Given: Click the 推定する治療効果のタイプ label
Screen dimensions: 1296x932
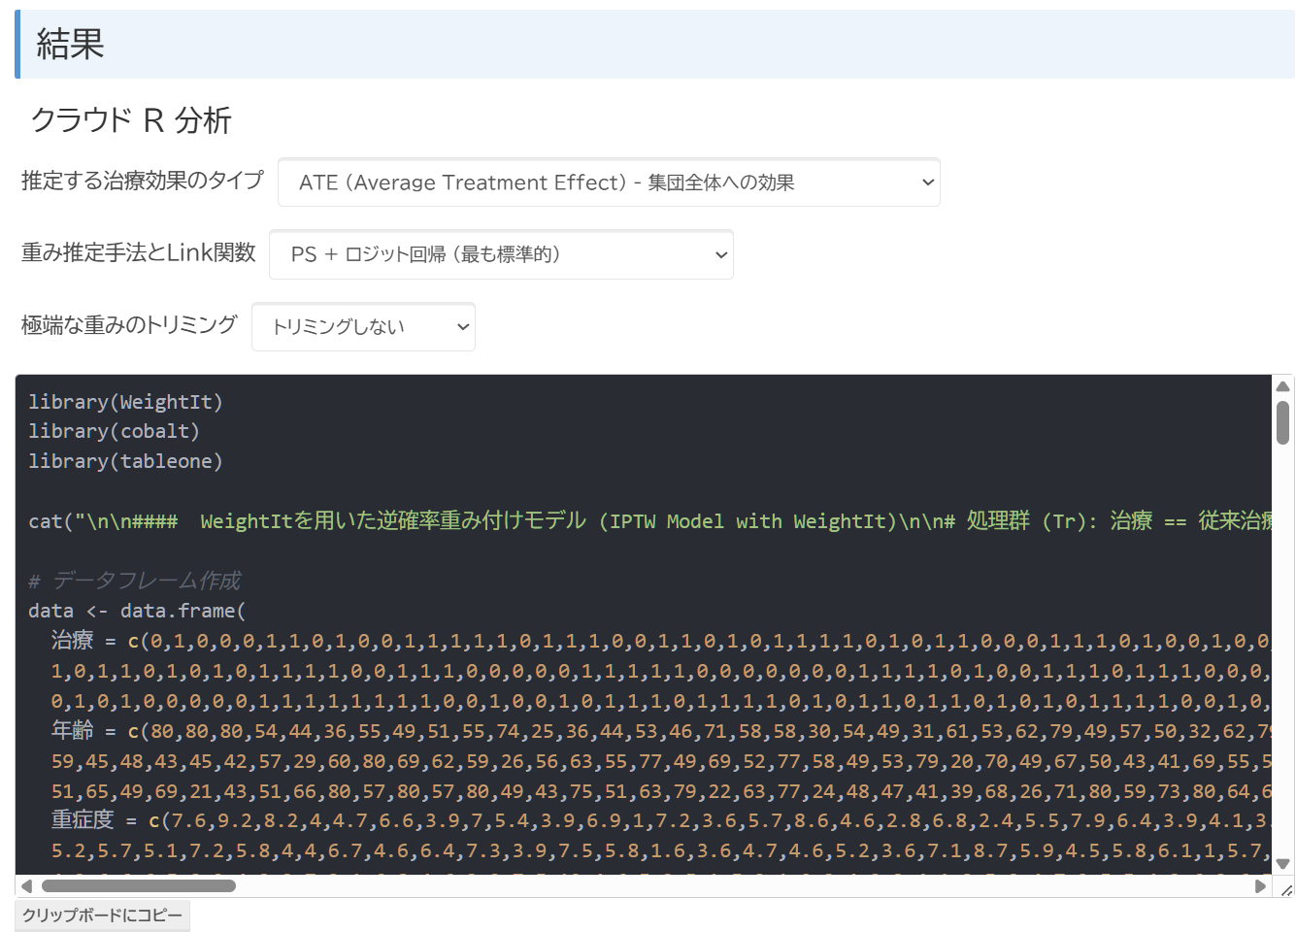Looking at the screenshot, I should pyautogui.click(x=142, y=181).
